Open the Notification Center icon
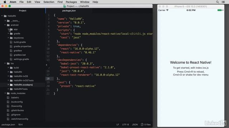The height and width of the screenshot is (128, 229). [x=223, y=2]
